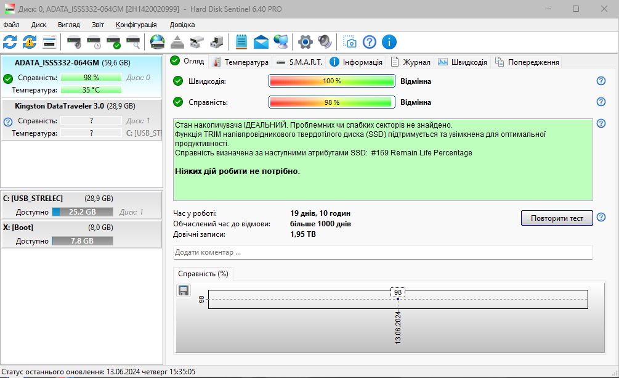Open the Довідка menu
Image resolution: width=619 pixels, height=378 pixels.
coord(182,25)
